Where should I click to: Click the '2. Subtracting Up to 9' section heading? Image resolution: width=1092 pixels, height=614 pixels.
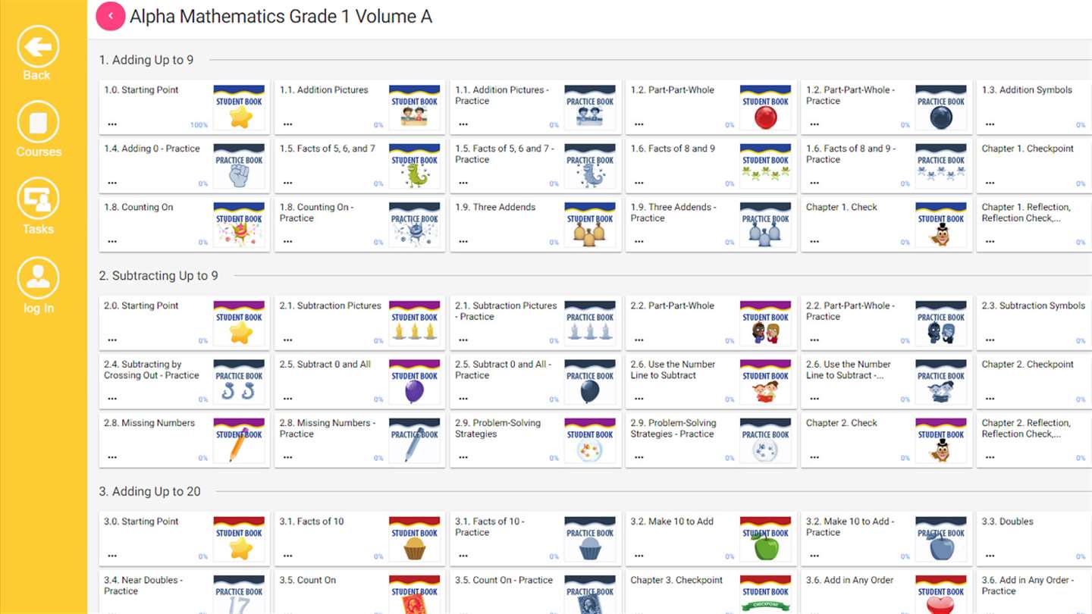pos(158,276)
